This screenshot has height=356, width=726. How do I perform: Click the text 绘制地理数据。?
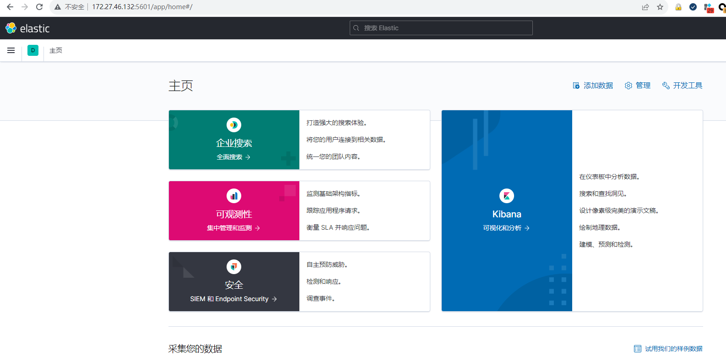[600, 227]
